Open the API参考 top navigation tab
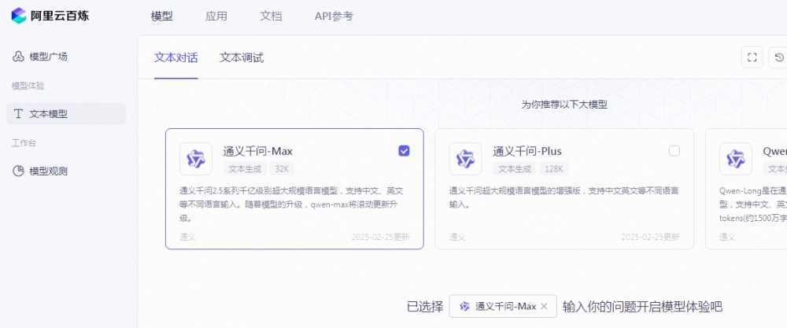 pyautogui.click(x=334, y=16)
